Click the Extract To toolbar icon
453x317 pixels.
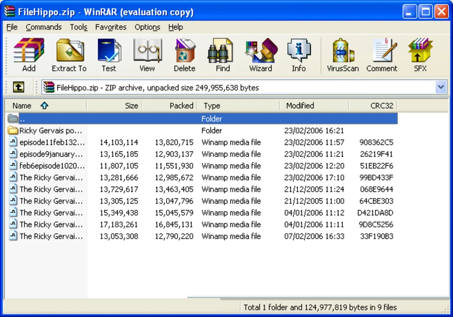click(70, 51)
